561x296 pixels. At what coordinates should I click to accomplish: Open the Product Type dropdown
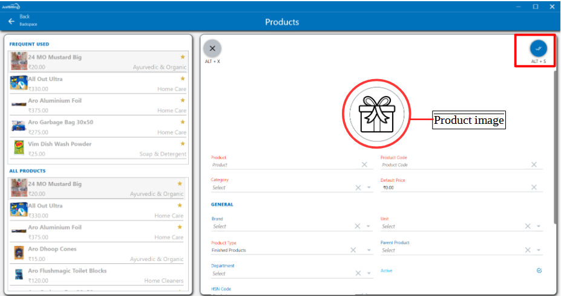pos(369,250)
